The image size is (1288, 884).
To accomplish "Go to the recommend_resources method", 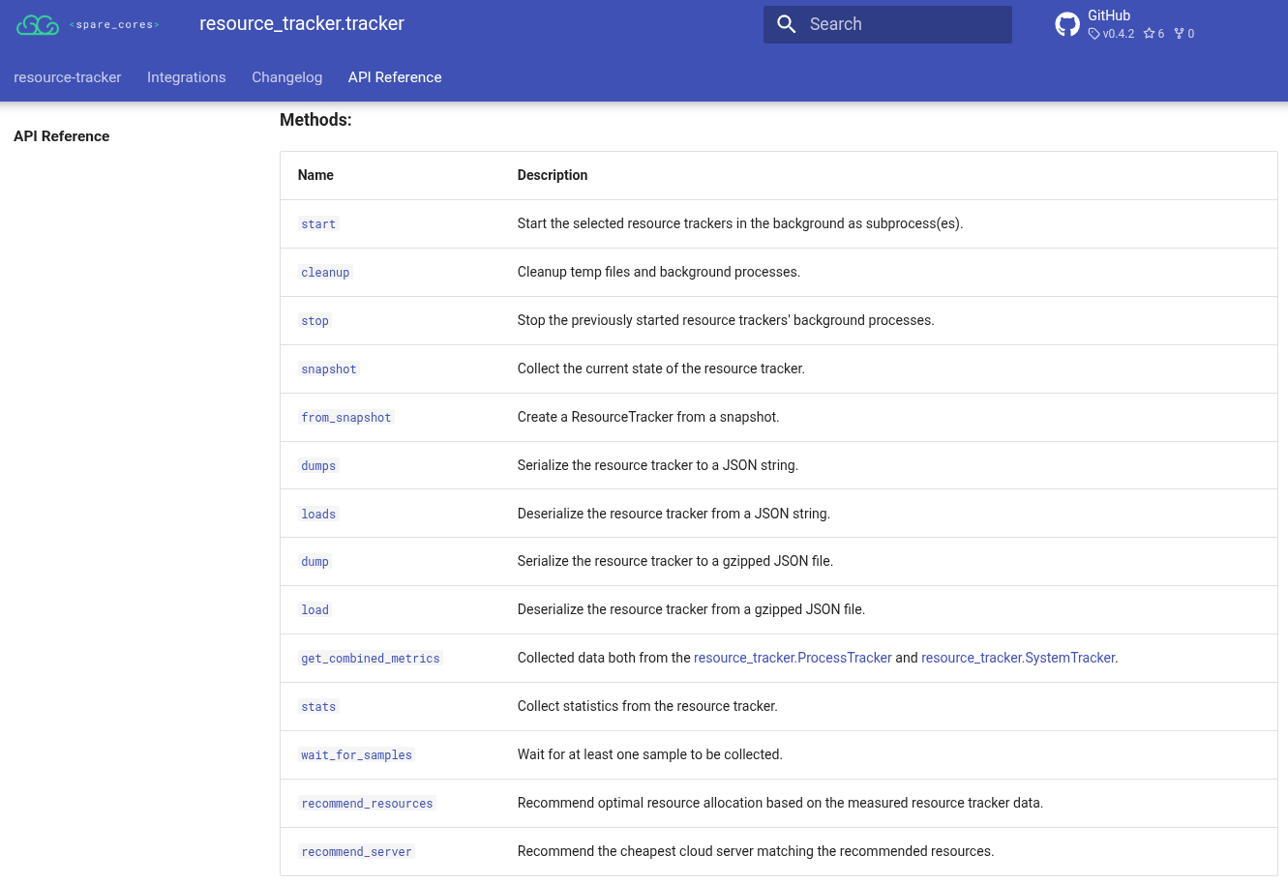I will 368,804.
